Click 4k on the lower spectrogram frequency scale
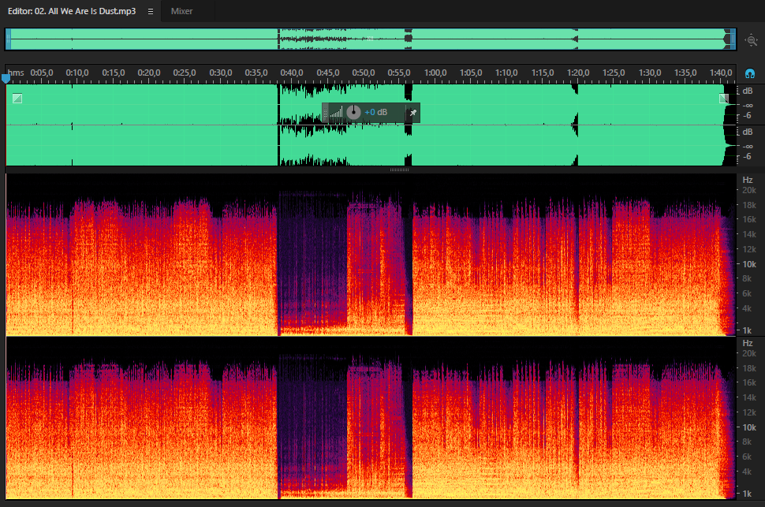 click(x=747, y=472)
